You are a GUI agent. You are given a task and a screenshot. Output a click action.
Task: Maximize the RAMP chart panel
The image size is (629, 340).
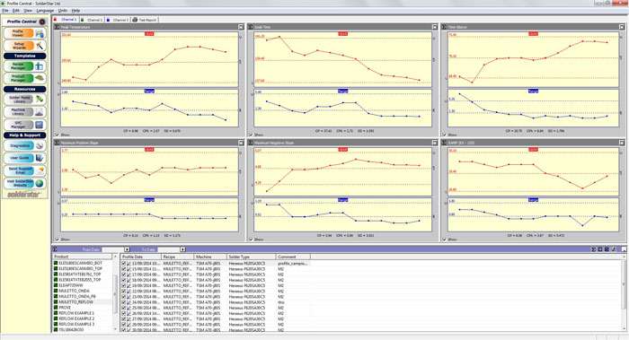pos(622,143)
